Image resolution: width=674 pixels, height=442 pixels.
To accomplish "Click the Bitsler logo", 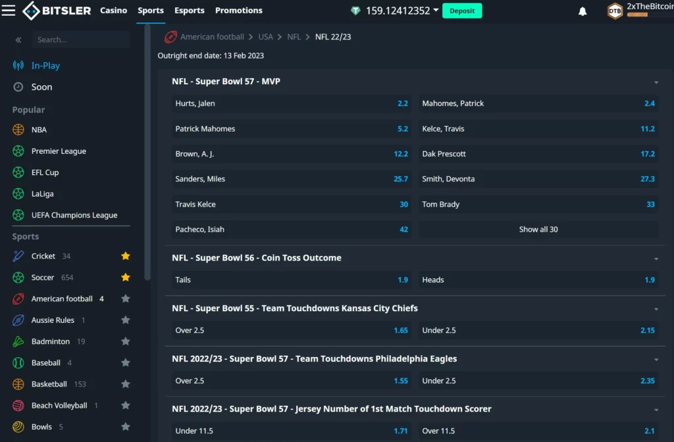I will 57,11.
